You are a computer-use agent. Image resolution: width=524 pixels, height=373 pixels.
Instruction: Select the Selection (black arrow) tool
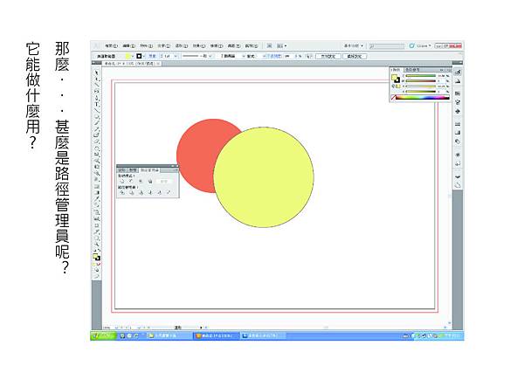click(97, 73)
